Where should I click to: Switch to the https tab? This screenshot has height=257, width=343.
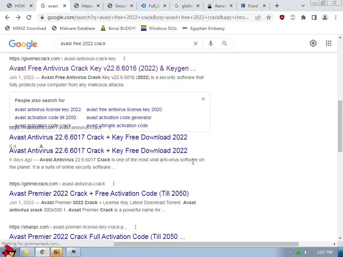tap(87, 6)
